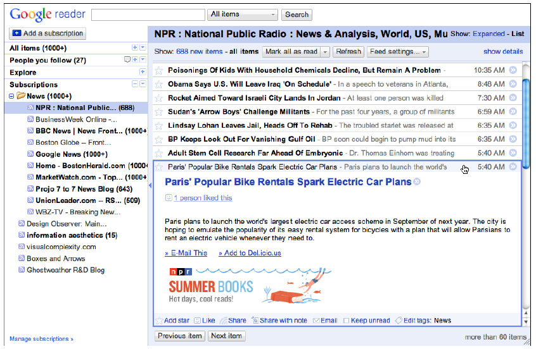The height and width of the screenshot is (349, 536).
Task: Star the BP Keeps Look Out article
Action: [158, 140]
